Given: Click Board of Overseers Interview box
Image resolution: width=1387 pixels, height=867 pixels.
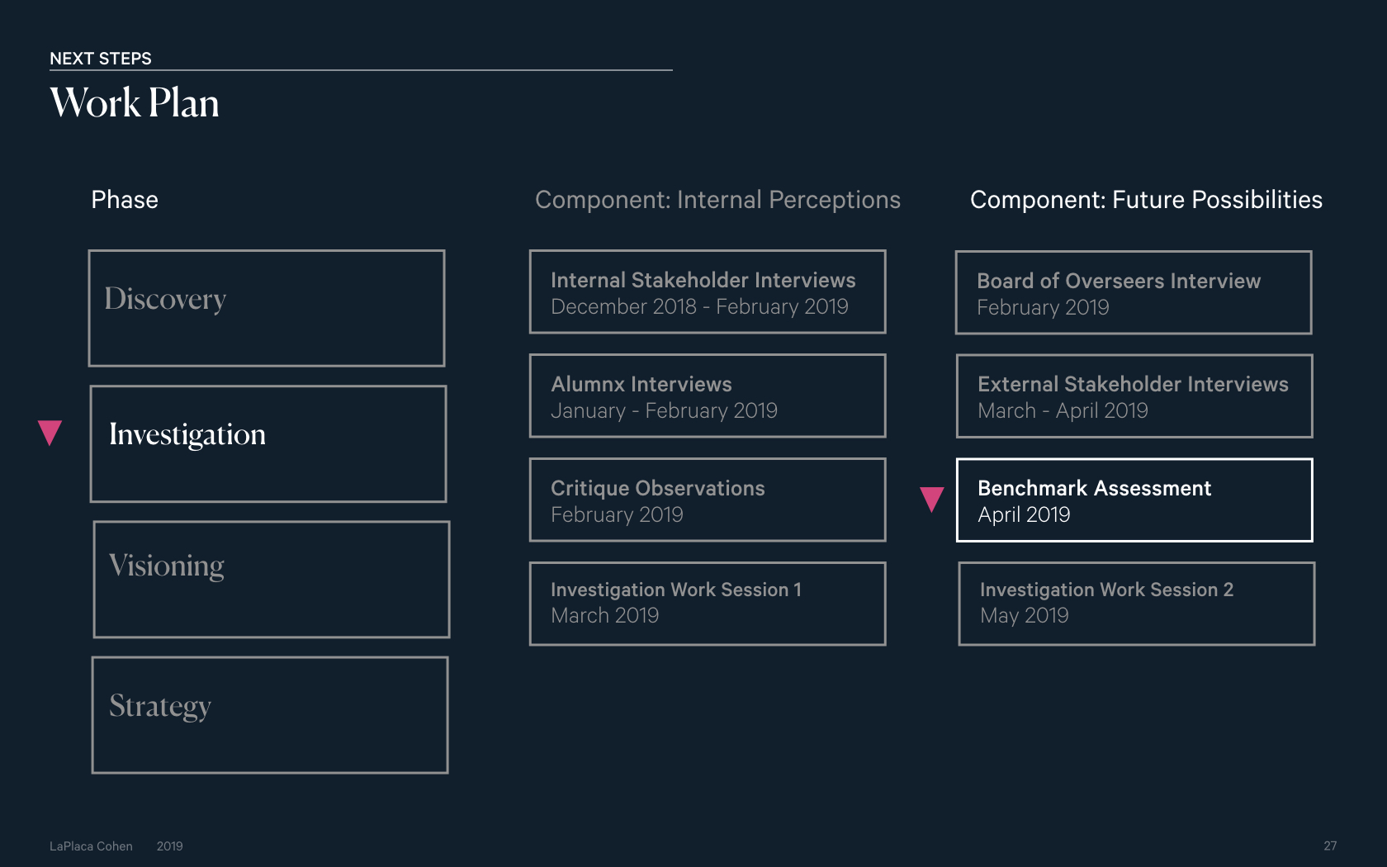Looking at the screenshot, I should point(1134,292).
